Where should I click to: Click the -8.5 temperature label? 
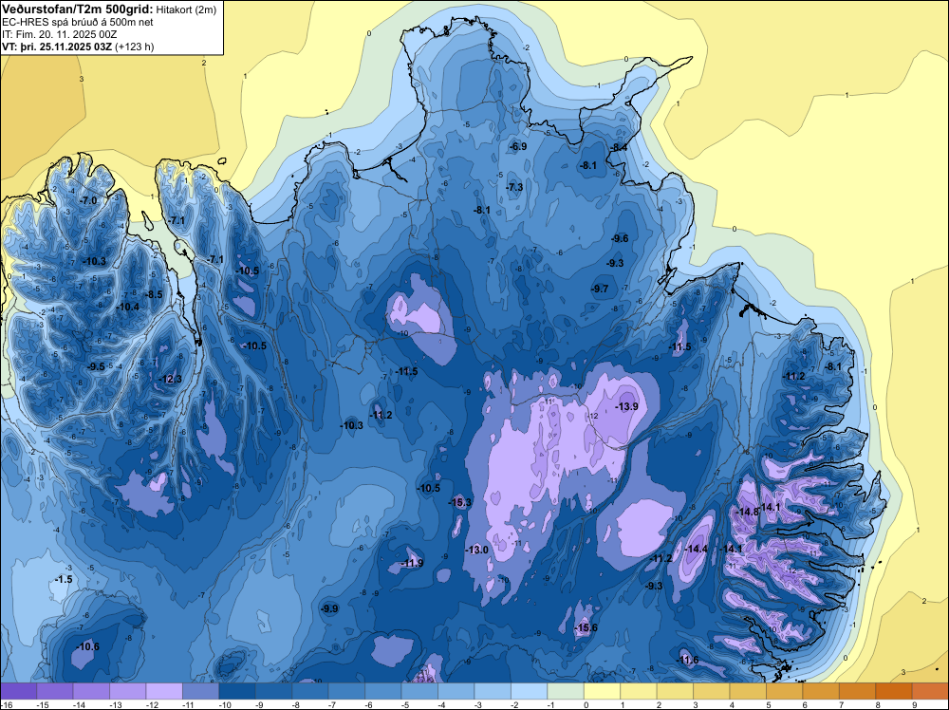155,294
